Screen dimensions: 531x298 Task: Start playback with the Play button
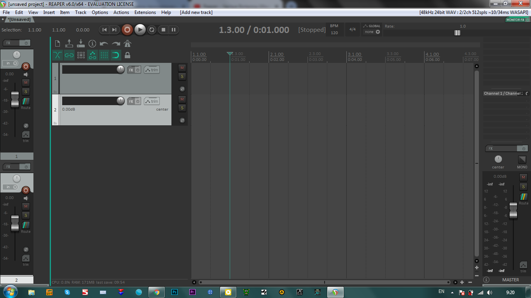coord(140,29)
